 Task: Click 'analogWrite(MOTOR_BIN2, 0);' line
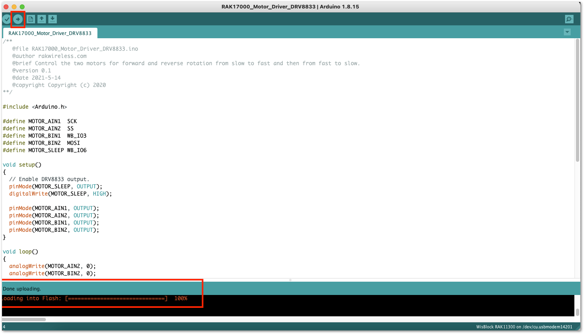pos(52,273)
